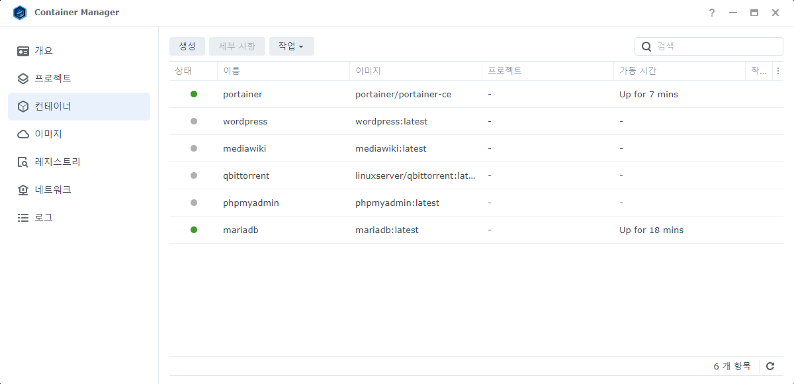
Task: Click the 생성 create button
Action: coord(187,46)
